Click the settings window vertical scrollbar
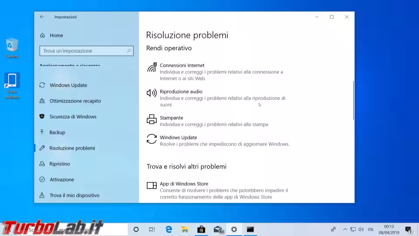Image resolution: width=419 pixels, height=236 pixels. pyautogui.click(x=353, y=101)
